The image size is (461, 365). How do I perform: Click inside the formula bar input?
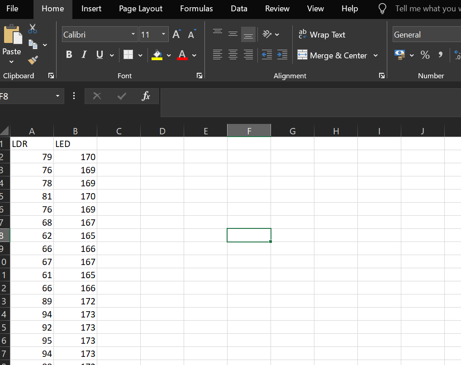[x=311, y=103]
